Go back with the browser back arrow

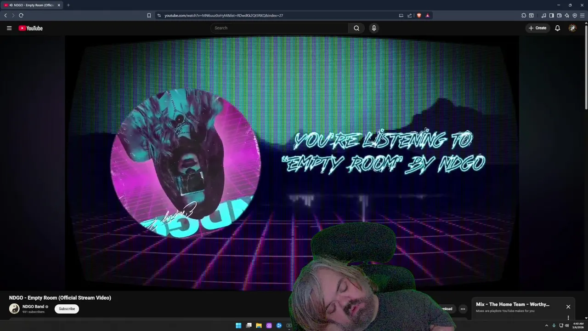6,15
